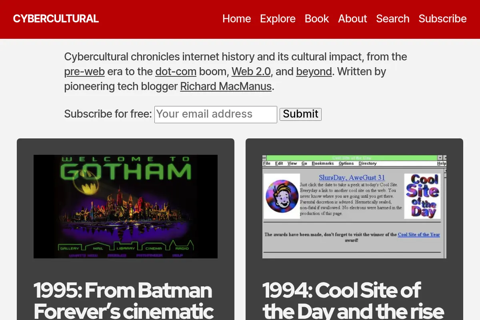Click the 'Subscribe for free:' label text
The width and height of the screenshot is (480, 320).
[x=108, y=114]
